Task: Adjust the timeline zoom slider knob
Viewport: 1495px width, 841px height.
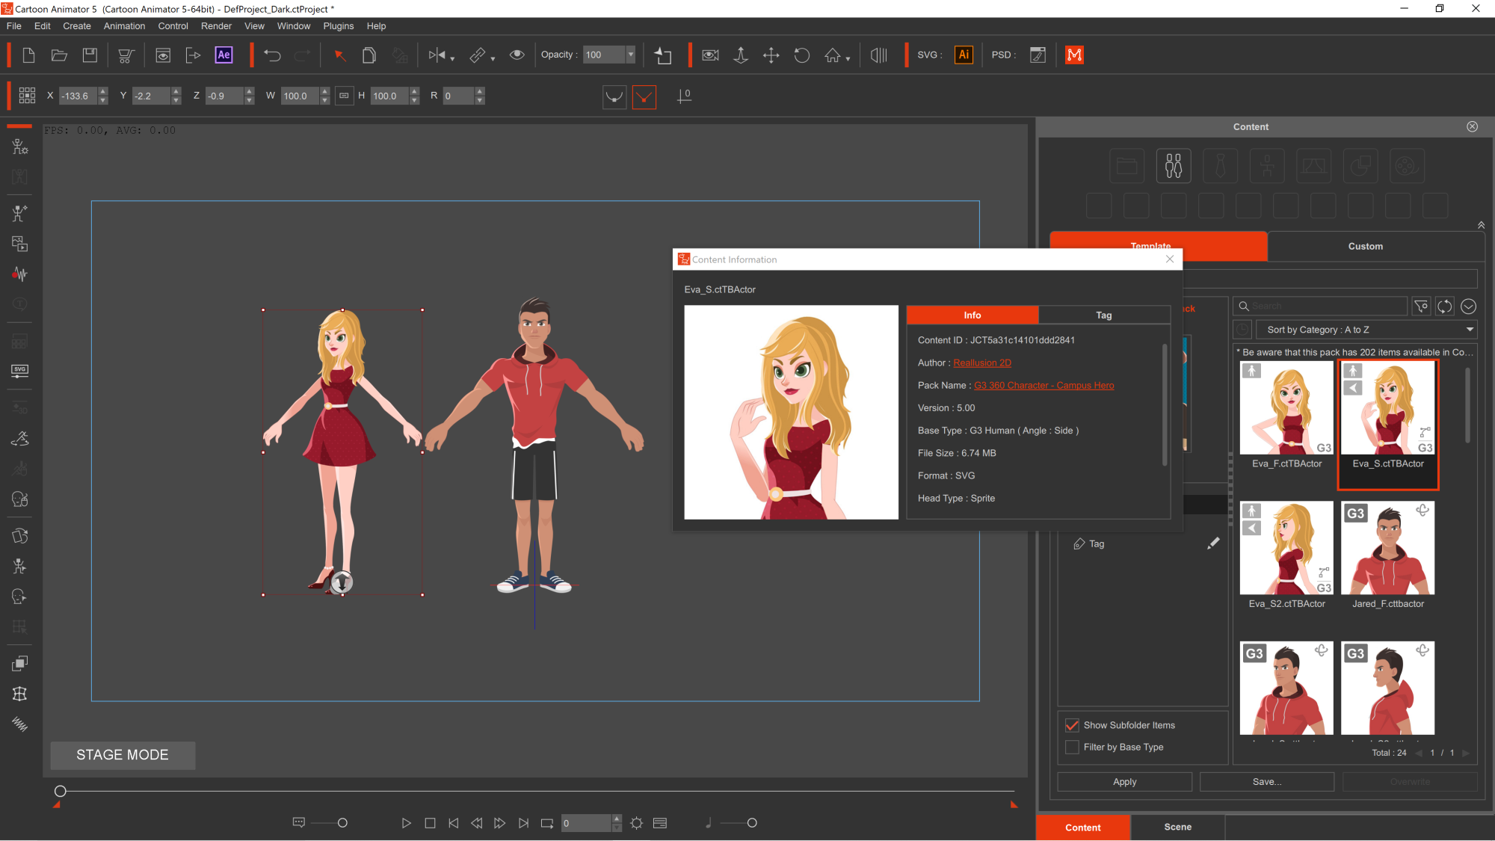Action: tap(342, 823)
